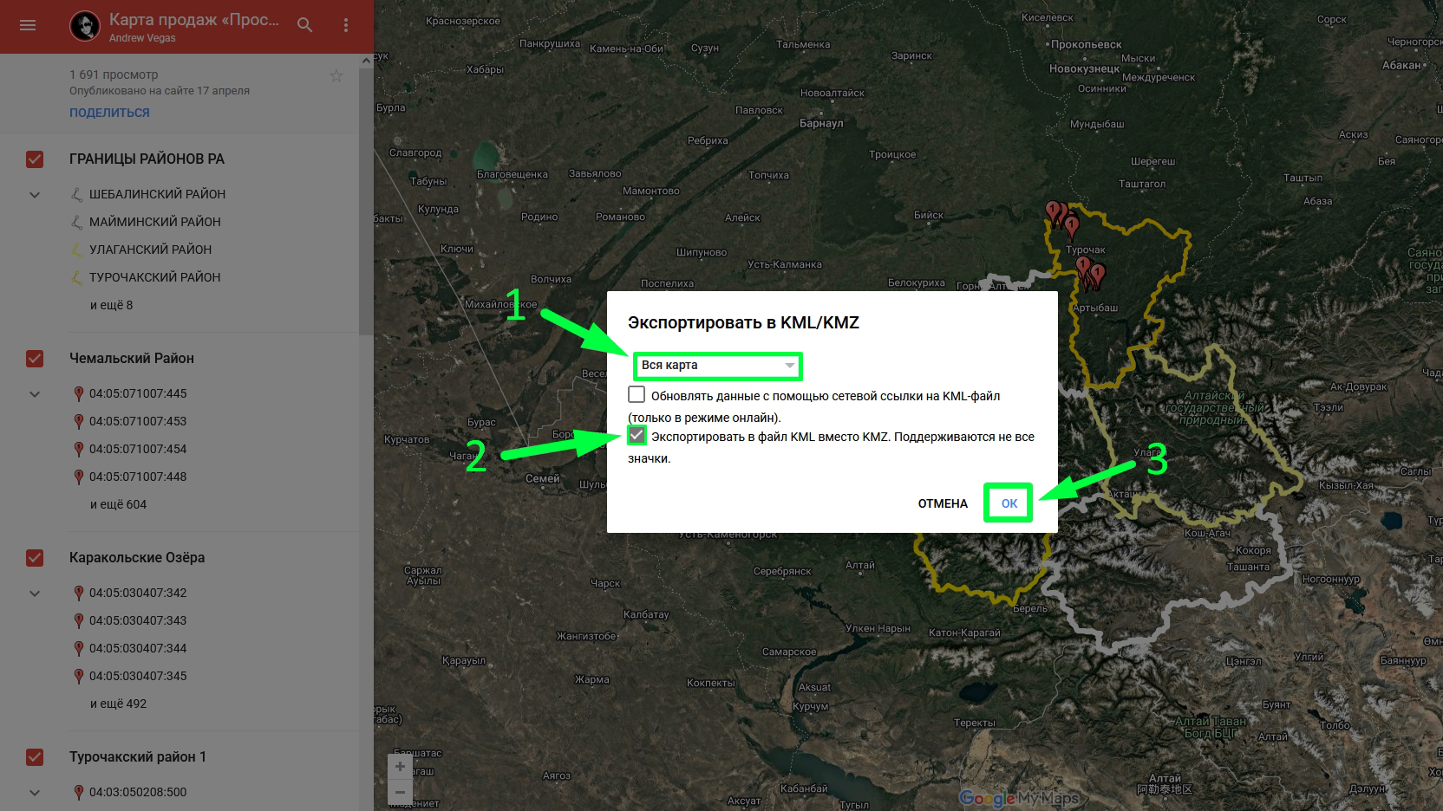
Task: Click the yellow line icon beside УЛАГАНСКИЙ РАЙОН
Action: coord(76,250)
